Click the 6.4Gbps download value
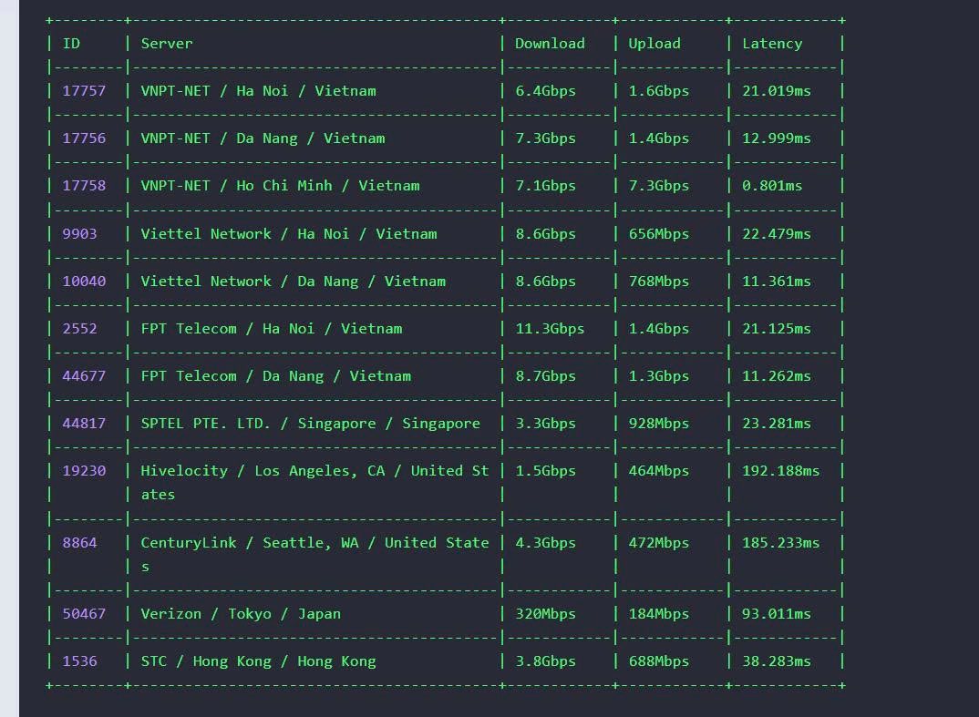Image resolution: width=979 pixels, height=717 pixels. [545, 91]
